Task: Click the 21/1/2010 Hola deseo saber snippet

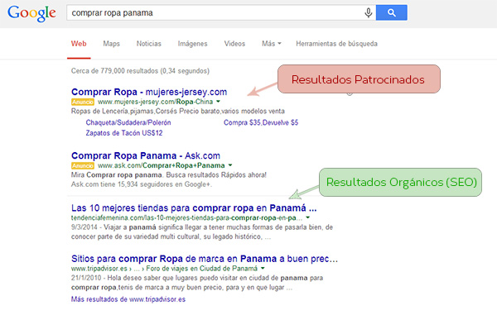Action: [197, 283]
